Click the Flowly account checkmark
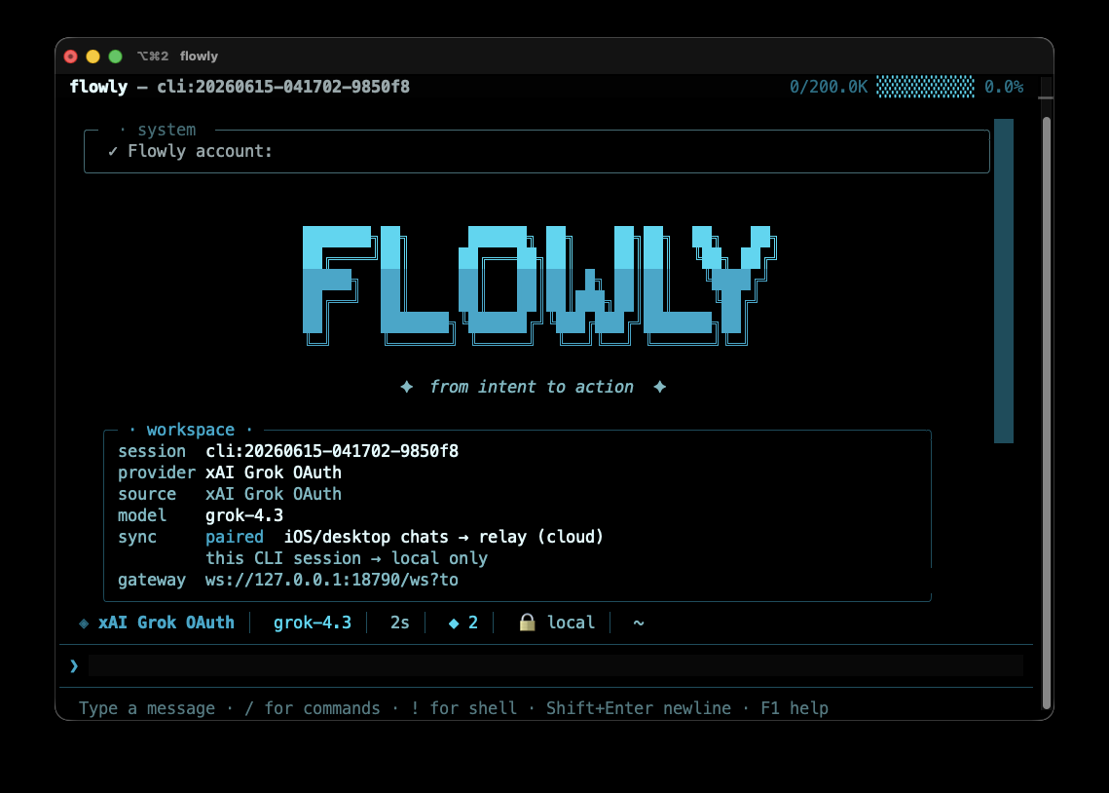The width and height of the screenshot is (1109, 793). click(x=112, y=151)
